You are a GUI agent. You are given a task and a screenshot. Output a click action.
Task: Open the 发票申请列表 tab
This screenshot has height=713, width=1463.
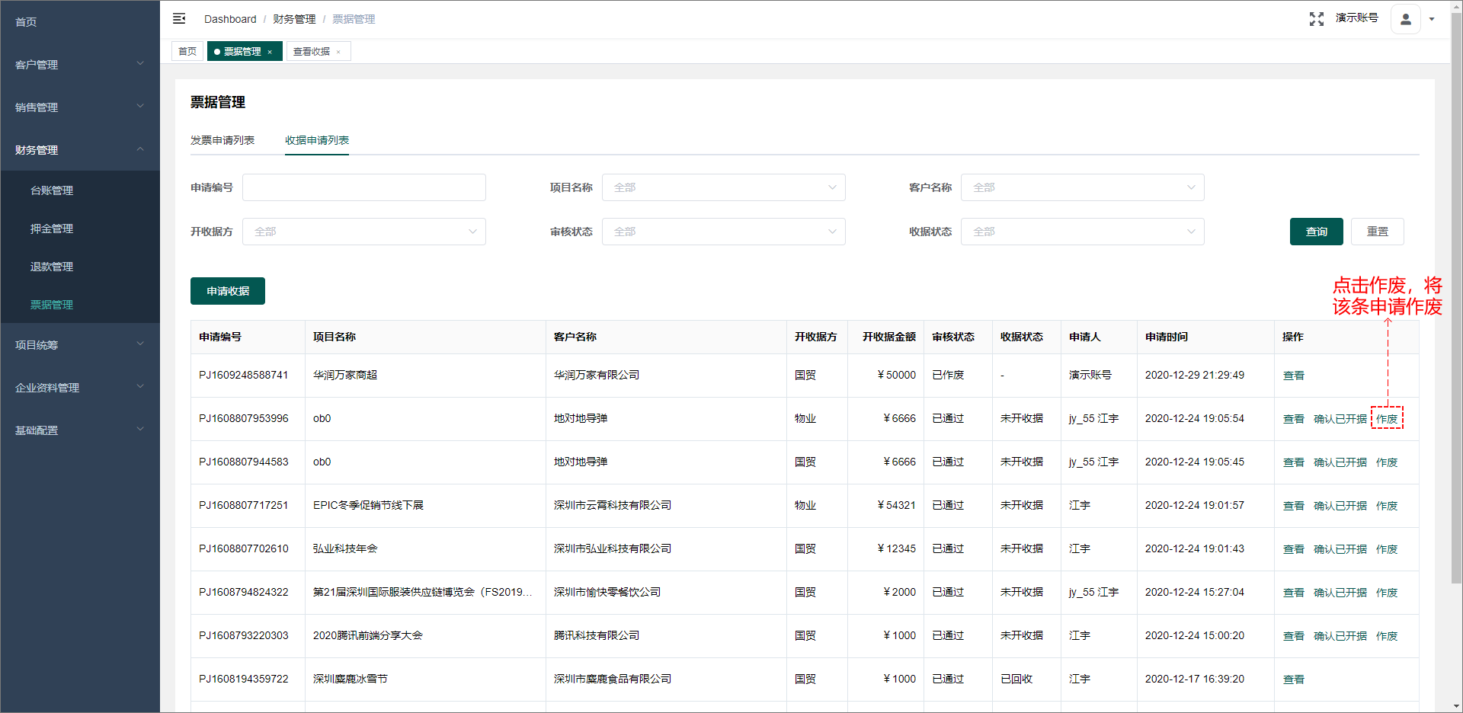click(x=222, y=140)
